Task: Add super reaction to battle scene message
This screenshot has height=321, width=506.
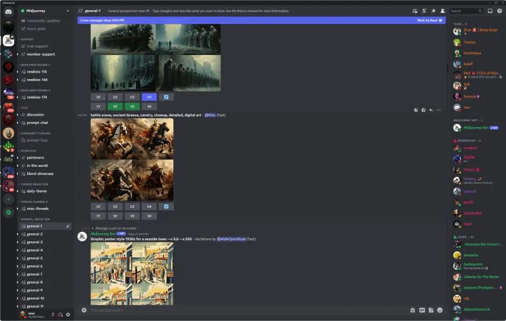Action: click(x=423, y=110)
